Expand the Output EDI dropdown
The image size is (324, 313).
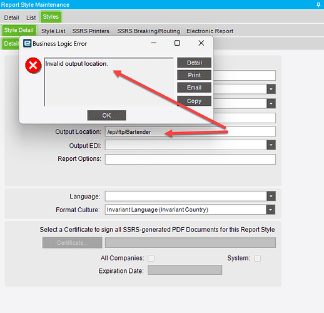pos(271,145)
